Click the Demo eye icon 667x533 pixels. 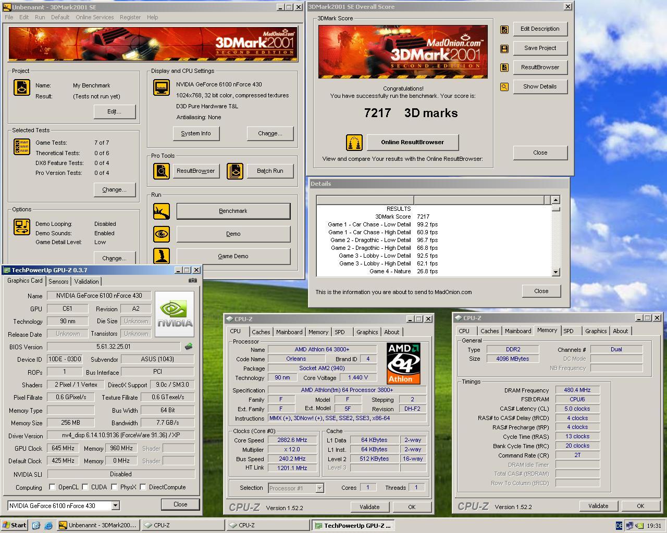coord(162,234)
